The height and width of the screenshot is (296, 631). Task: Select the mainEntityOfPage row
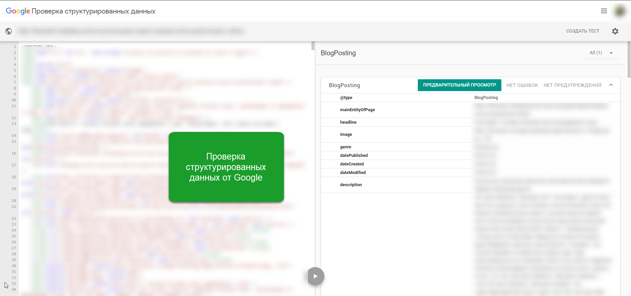click(470, 110)
